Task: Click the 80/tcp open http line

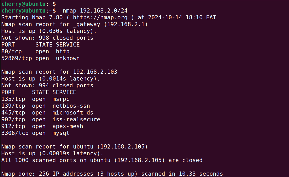Action: (x=35, y=52)
